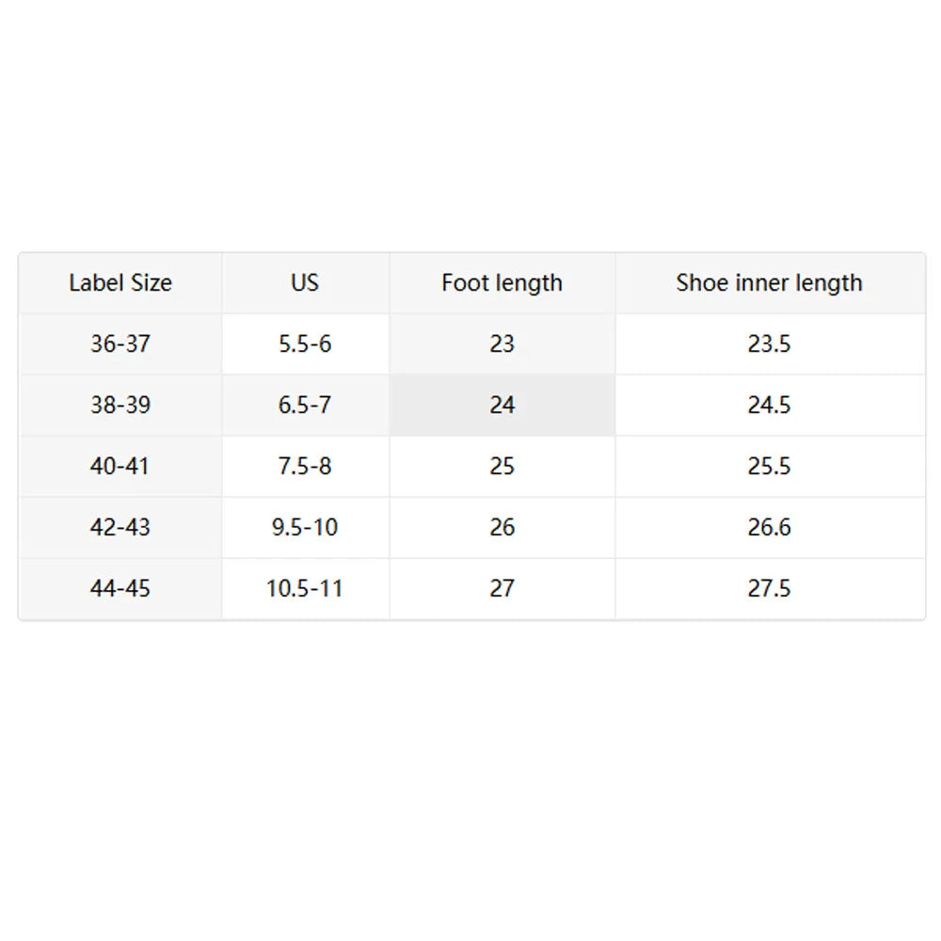Click the US size 6.5-7 cell
Image resolution: width=941 pixels, height=941 pixels.
pyautogui.click(x=306, y=405)
